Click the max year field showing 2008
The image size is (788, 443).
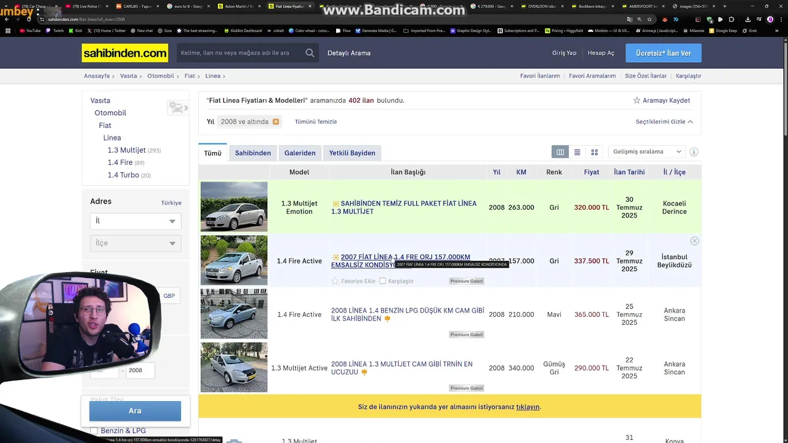point(140,370)
